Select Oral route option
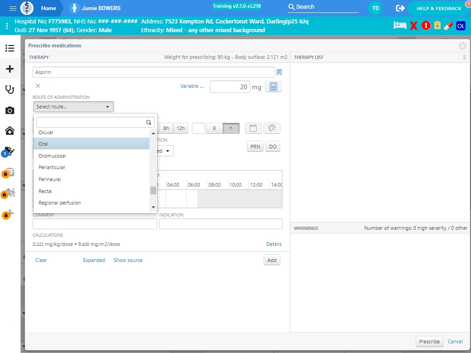 (92, 144)
